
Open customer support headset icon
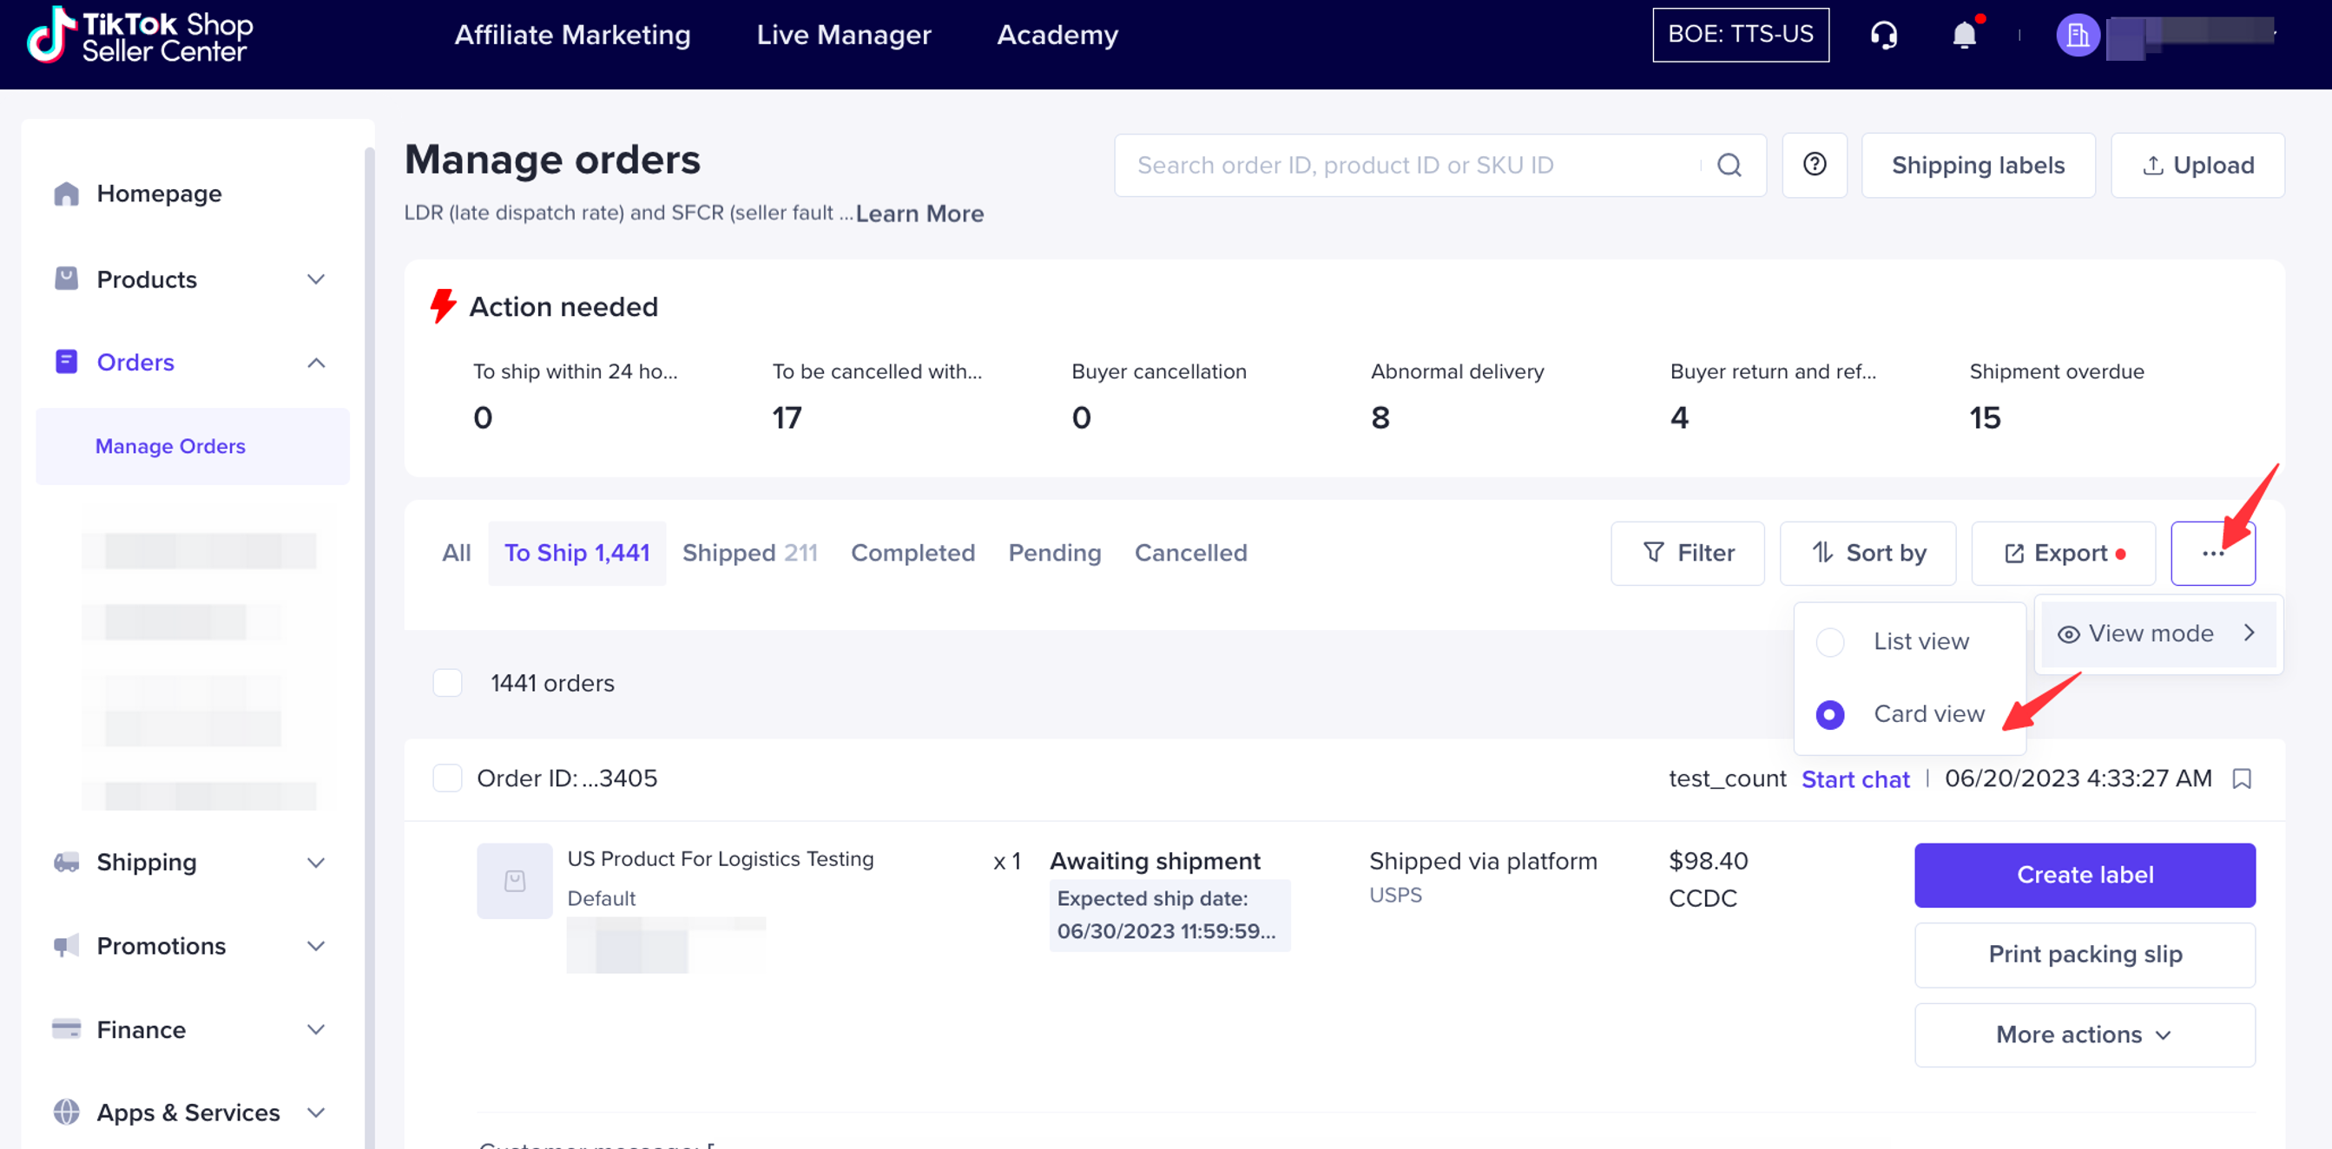pyautogui.click(x=1884, y=36)
